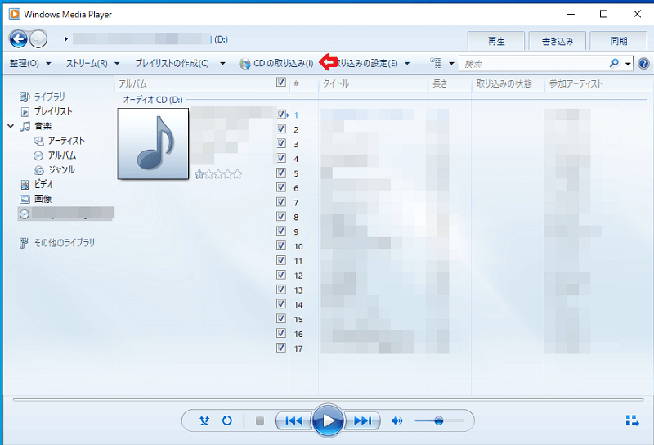Uncheck the checkbox for track 5
Screen dimensions: 654x445
point(281,173)
